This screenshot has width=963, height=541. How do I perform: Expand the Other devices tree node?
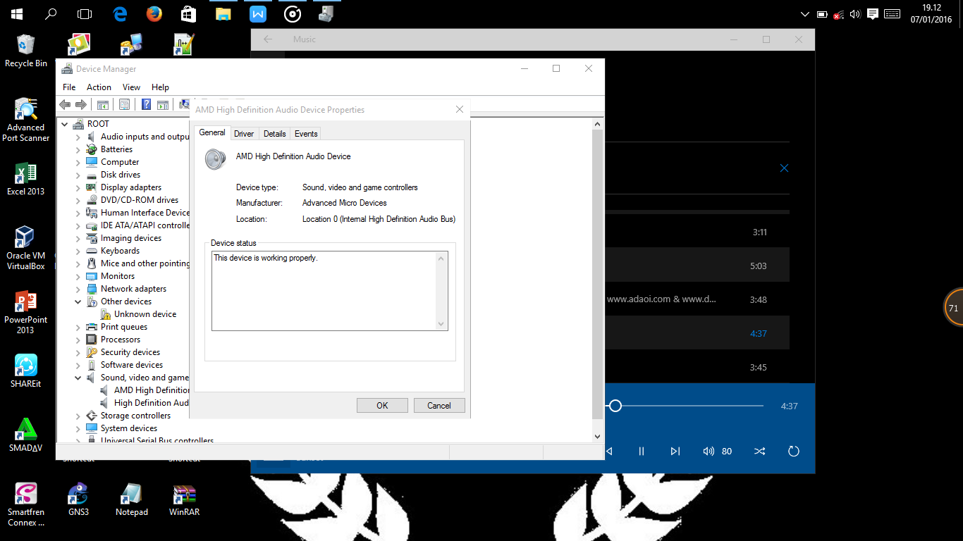tap(78, 301)
